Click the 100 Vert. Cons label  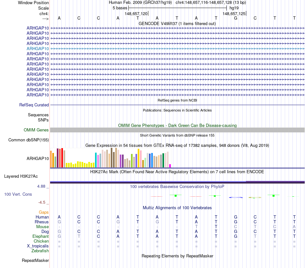click(x=18, y=194)
